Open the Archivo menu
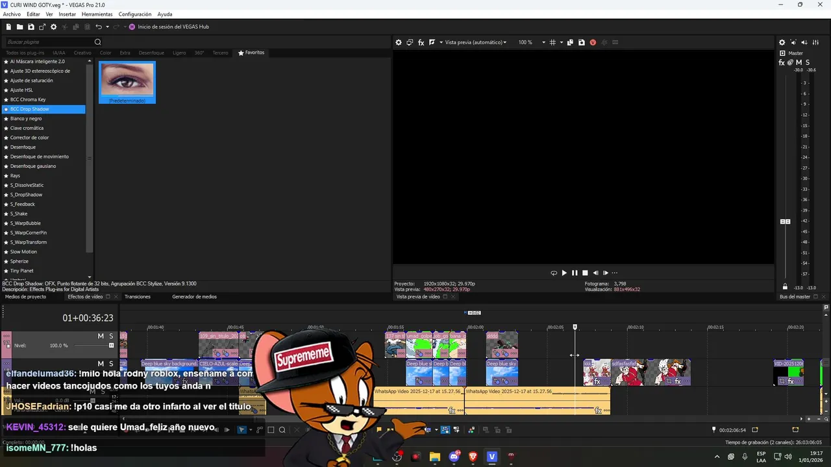This screenshot has width=831, height=467. (12, 14)
